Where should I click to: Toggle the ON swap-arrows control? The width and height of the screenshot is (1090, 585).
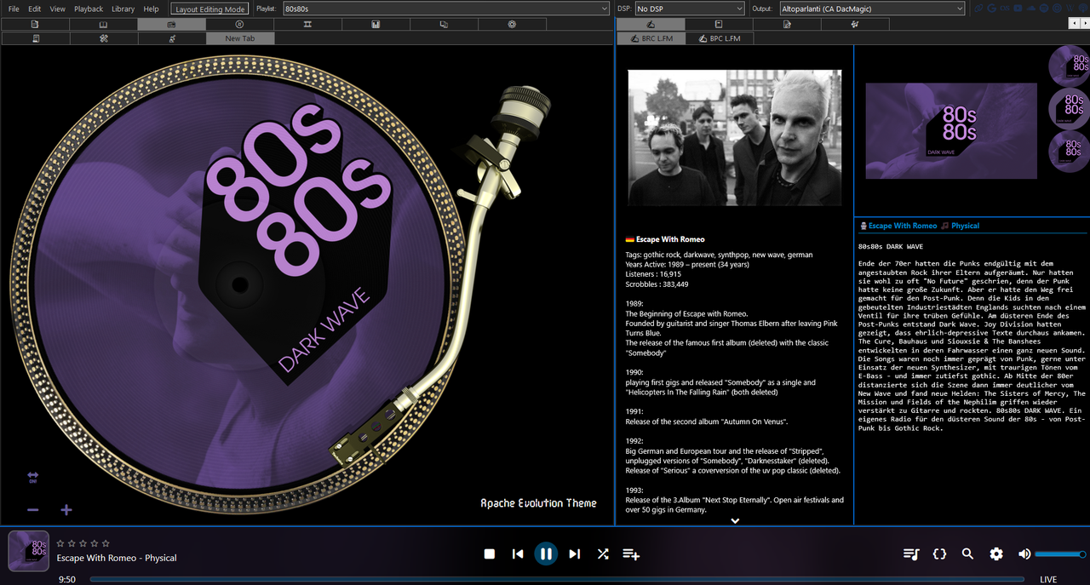(32, 477)
